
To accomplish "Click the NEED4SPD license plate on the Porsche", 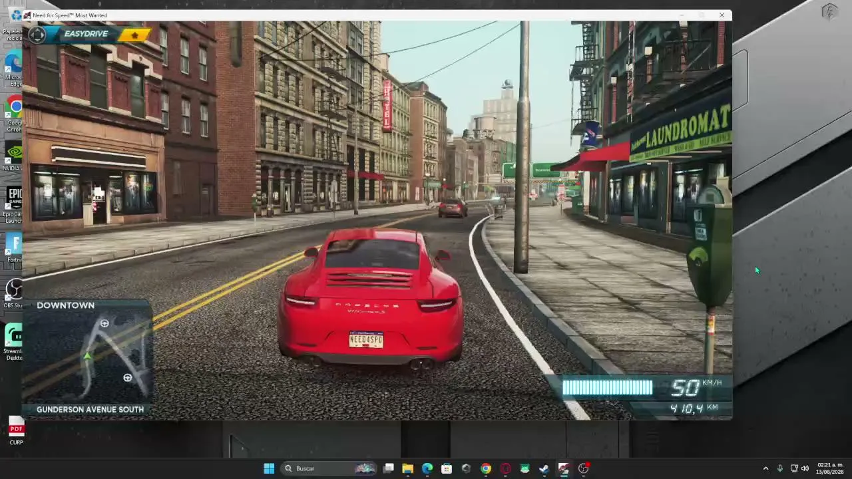I will click(366, 340).
